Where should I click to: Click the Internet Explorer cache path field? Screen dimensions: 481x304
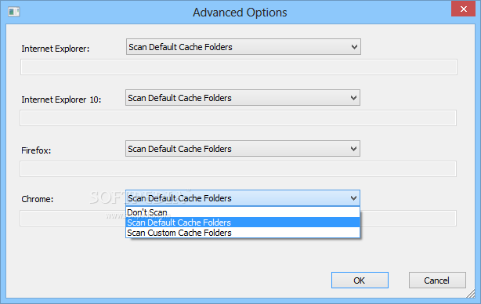click(x=239, y=67)
